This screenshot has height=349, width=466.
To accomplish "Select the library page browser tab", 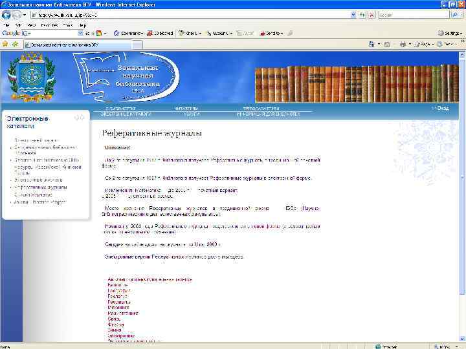I will click(x=77, y=45).
